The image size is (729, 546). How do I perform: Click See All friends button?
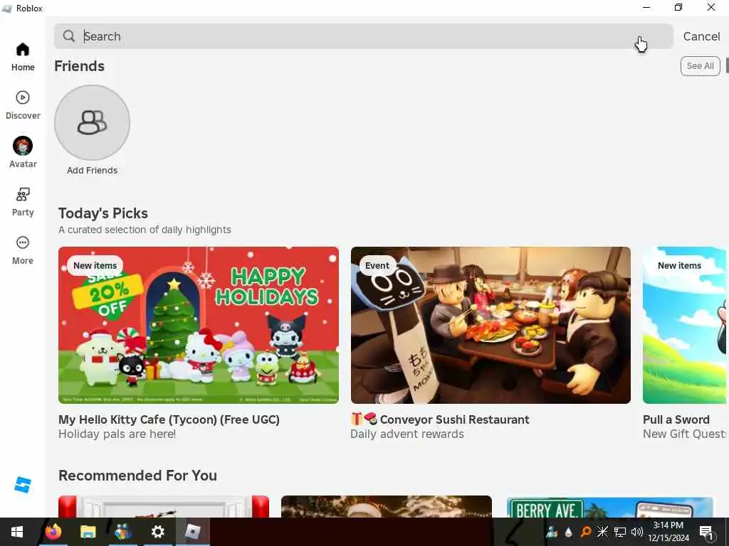pyautogui.click(x=701, y=66)
